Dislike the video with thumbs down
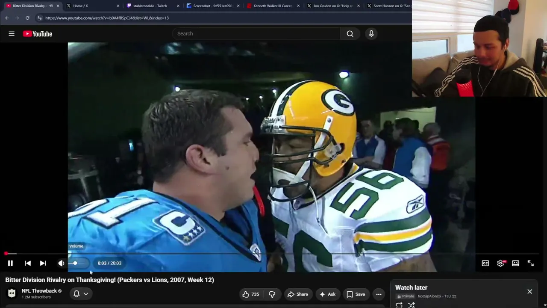 [x=272, y=294]
